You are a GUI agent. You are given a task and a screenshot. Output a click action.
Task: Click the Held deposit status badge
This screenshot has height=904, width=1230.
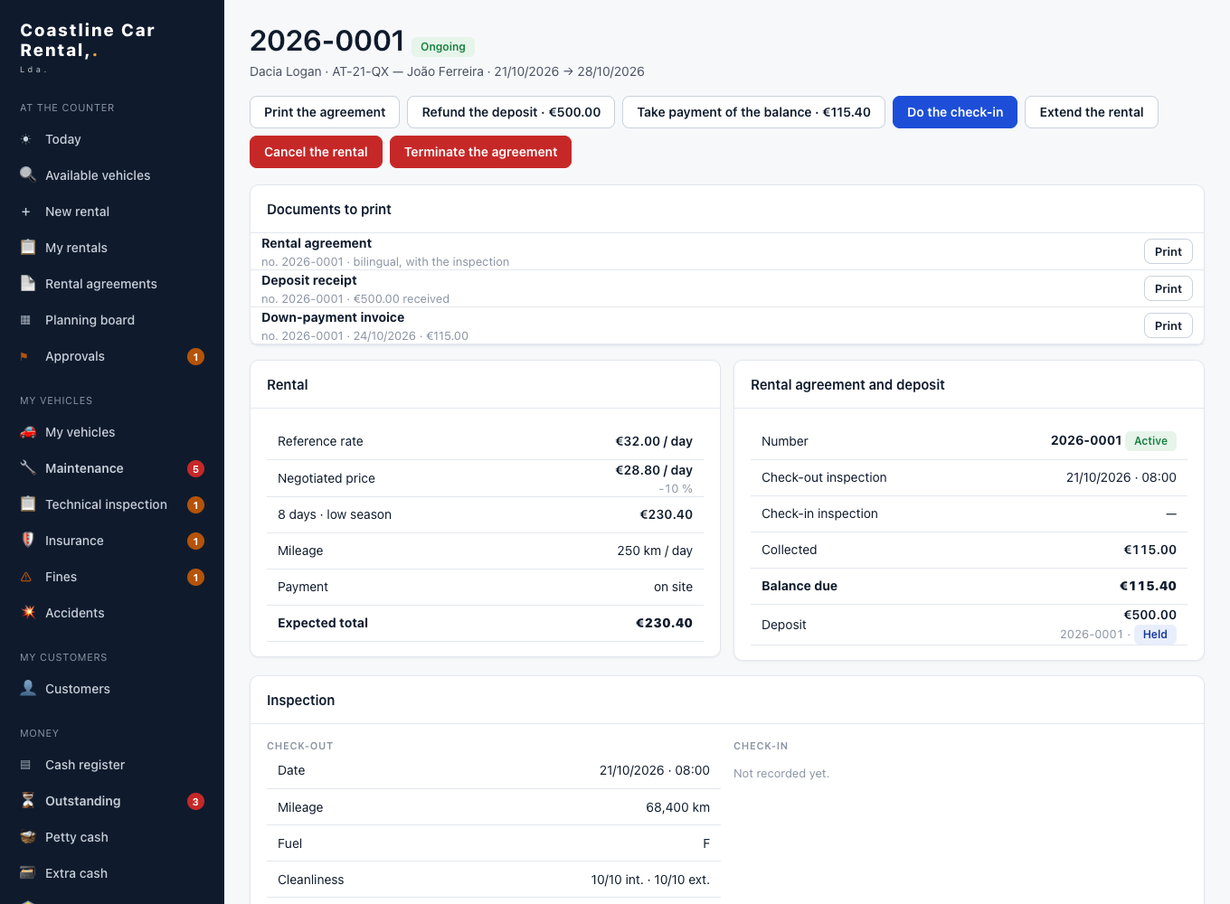click(x=1155, y=635)
